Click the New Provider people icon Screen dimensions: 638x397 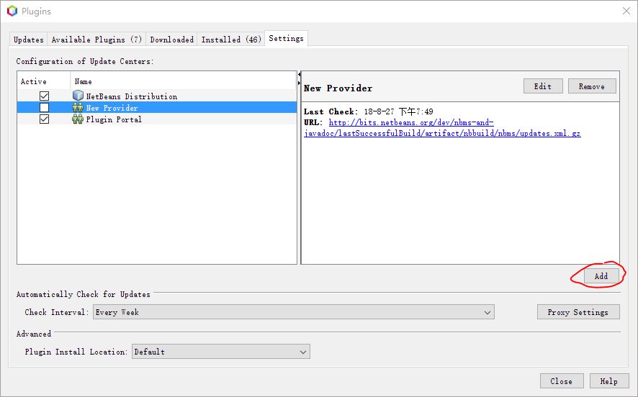click(x=78, y=107)
